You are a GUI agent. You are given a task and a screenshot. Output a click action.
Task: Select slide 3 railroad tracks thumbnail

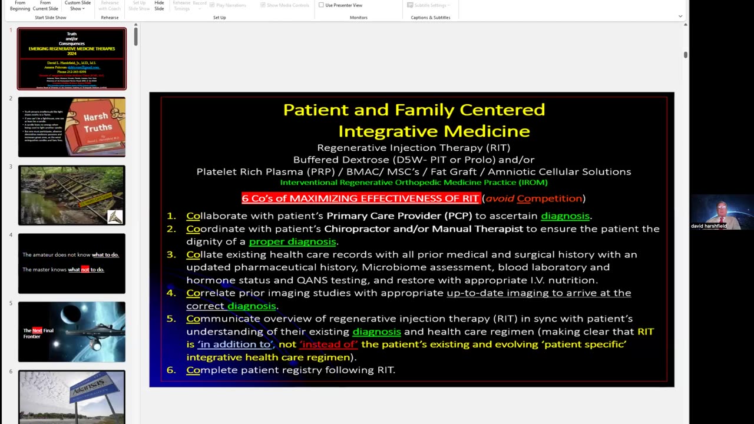[x=72, y=195]
